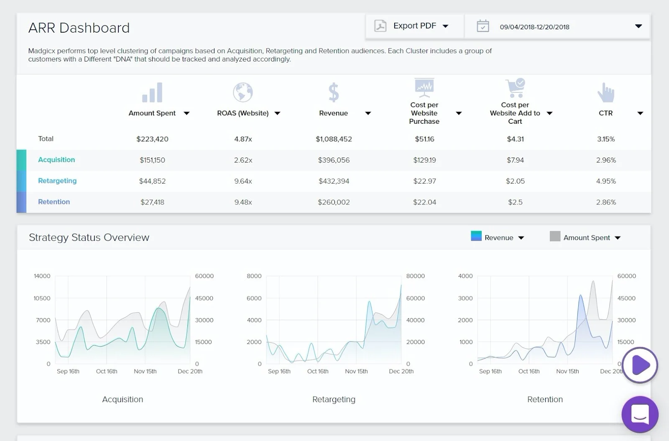This screenshot has height=441, width=669.
Task: Open the Revenue column dropdown arrow
Action: [368, 113]
